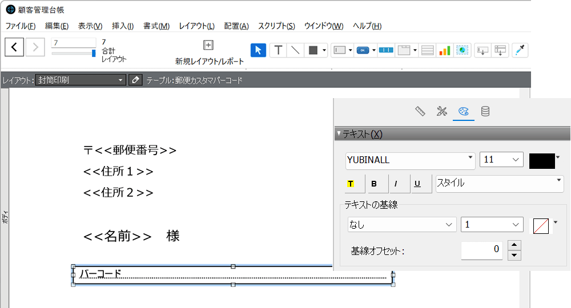
Task: Select the Rectangle shape tool
Action: point(313,50)
